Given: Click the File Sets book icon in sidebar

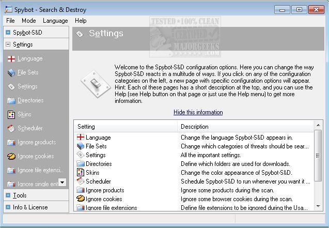Looking at the screenshot, I should coord(11,73).
